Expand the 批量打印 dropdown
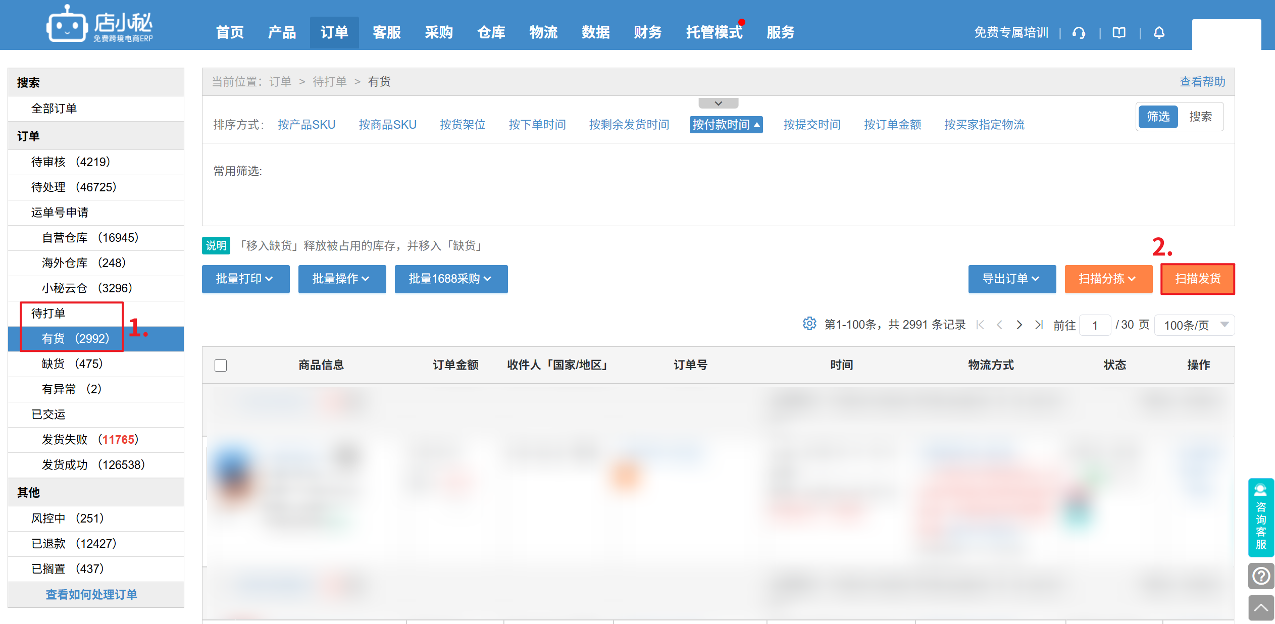1275x624 pixels. 245,279
